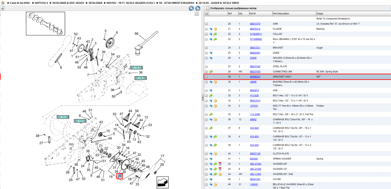391x189 pixels.
Task: Click box icon on DISC ref 34 row
Action: coord(215,106)
